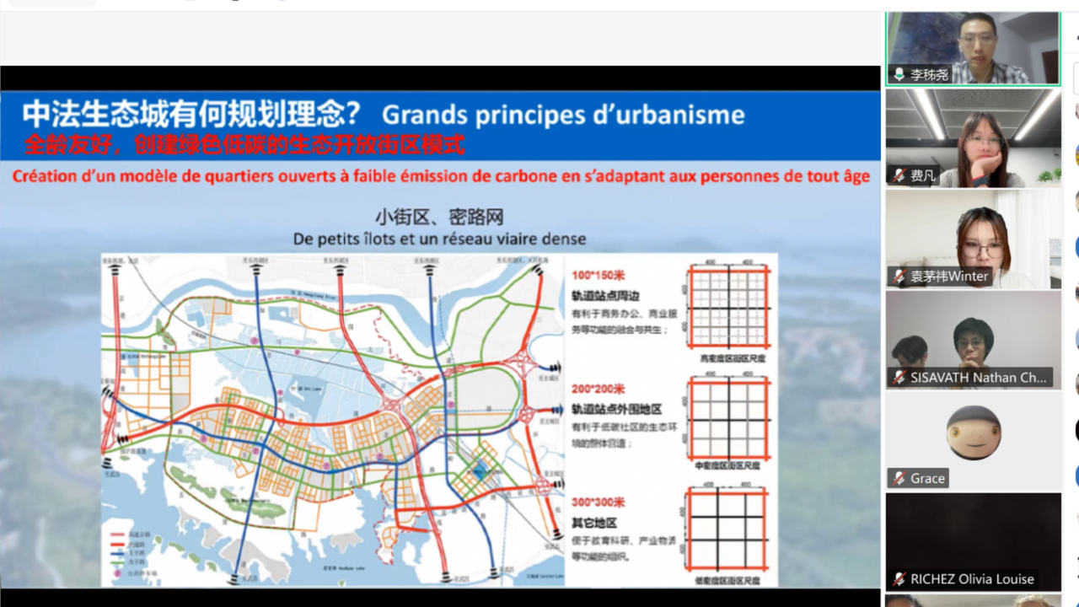Click the medium-density grid diagram beside 200*200米
1079x607 pixels.
(x=728, y=418)
